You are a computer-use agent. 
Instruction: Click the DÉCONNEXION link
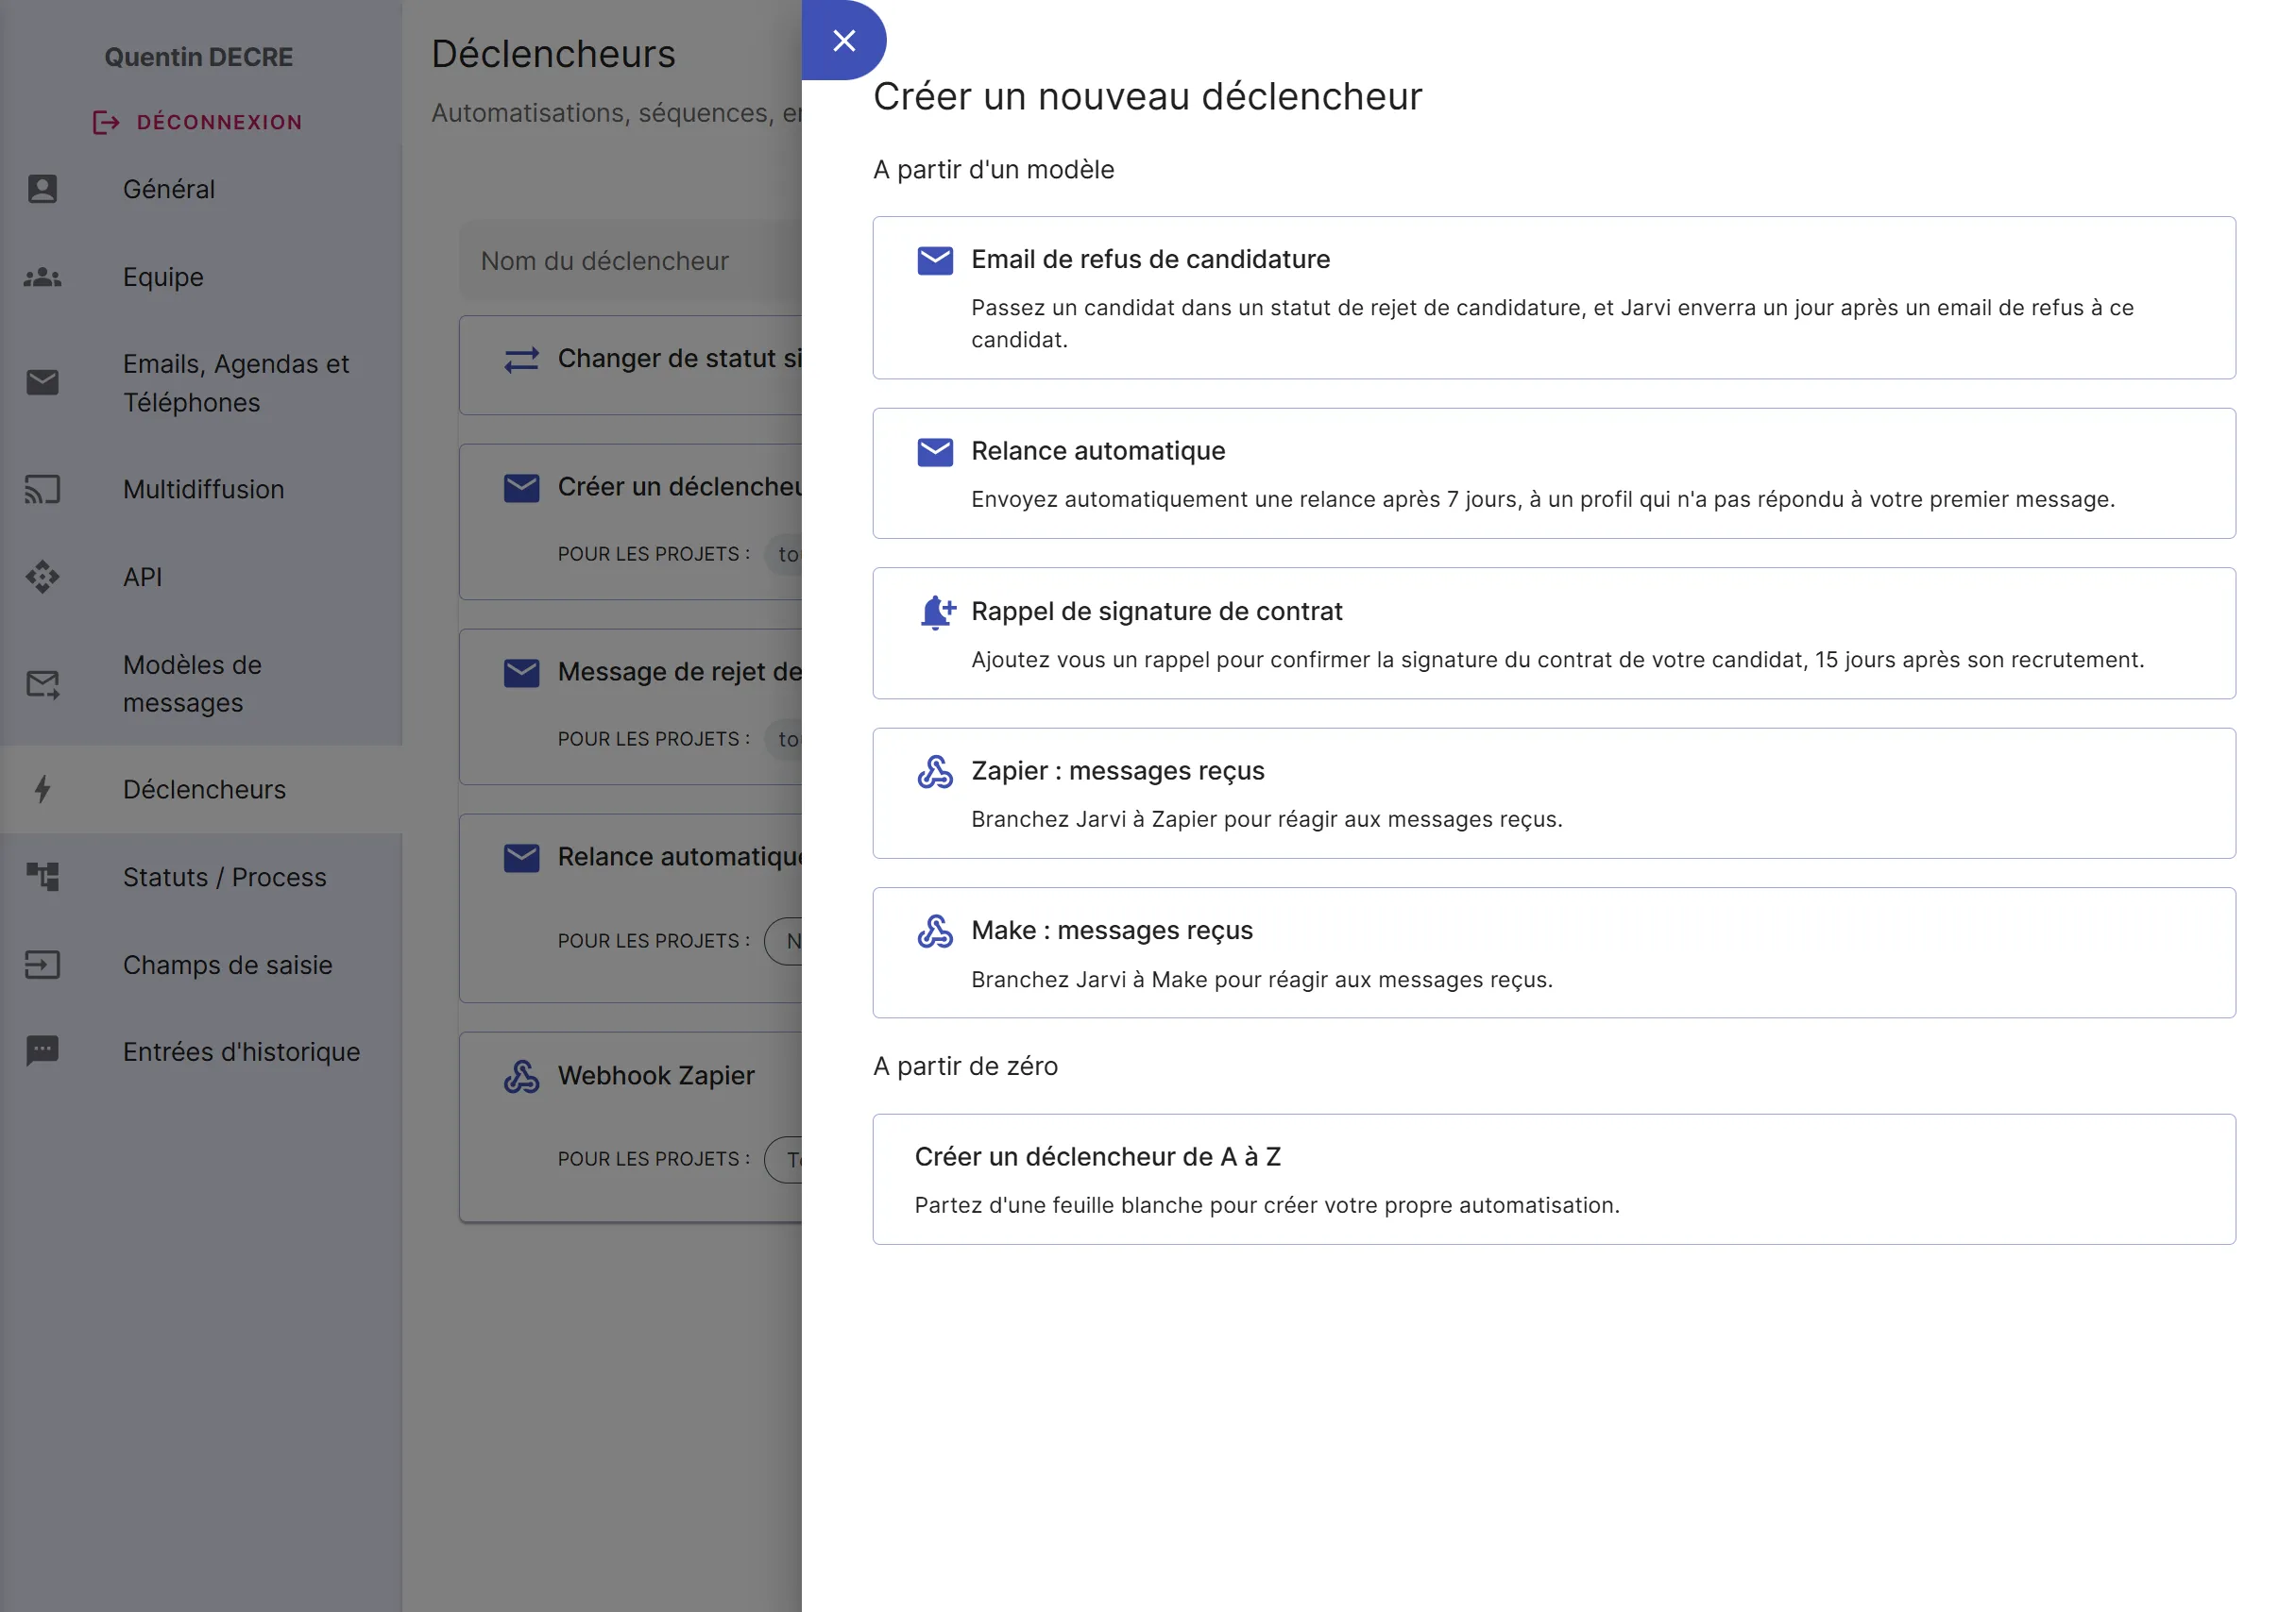pyautogui.click(x=218, y=121)
